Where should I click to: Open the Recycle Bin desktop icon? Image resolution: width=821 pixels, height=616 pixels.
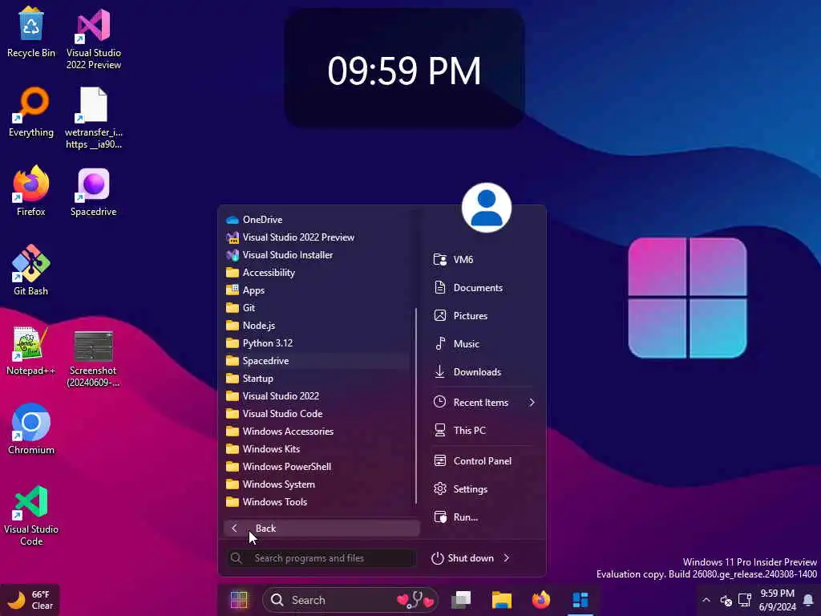(31, 32)
